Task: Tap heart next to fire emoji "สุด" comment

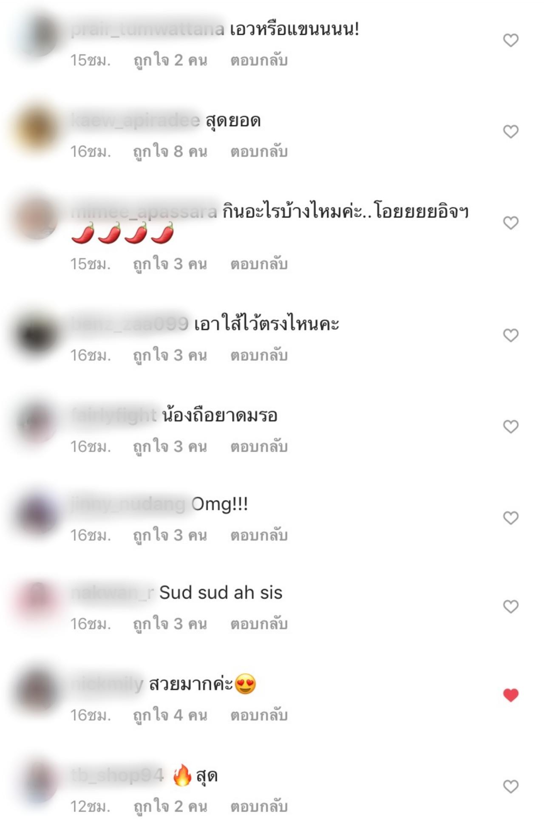Action: click(510, 787)
